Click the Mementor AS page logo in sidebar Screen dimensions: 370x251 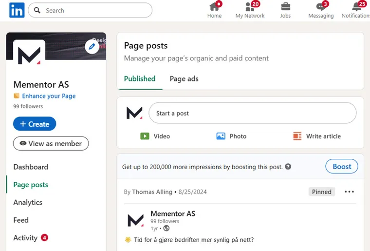tap(29, 55)
